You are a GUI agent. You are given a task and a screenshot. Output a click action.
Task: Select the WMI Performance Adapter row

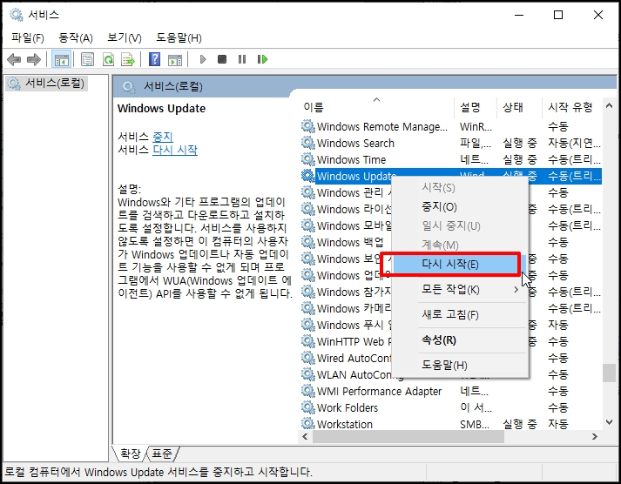click(x=451, y=391)
